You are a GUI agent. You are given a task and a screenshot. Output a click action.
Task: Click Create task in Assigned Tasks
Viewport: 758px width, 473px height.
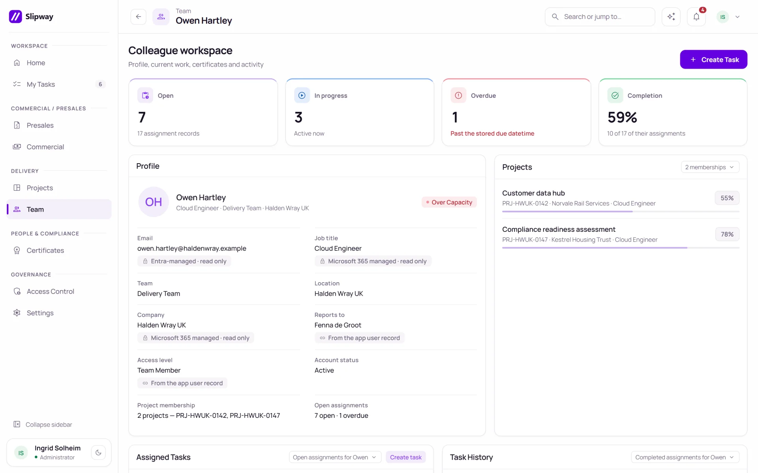click(x=405, y=457)
